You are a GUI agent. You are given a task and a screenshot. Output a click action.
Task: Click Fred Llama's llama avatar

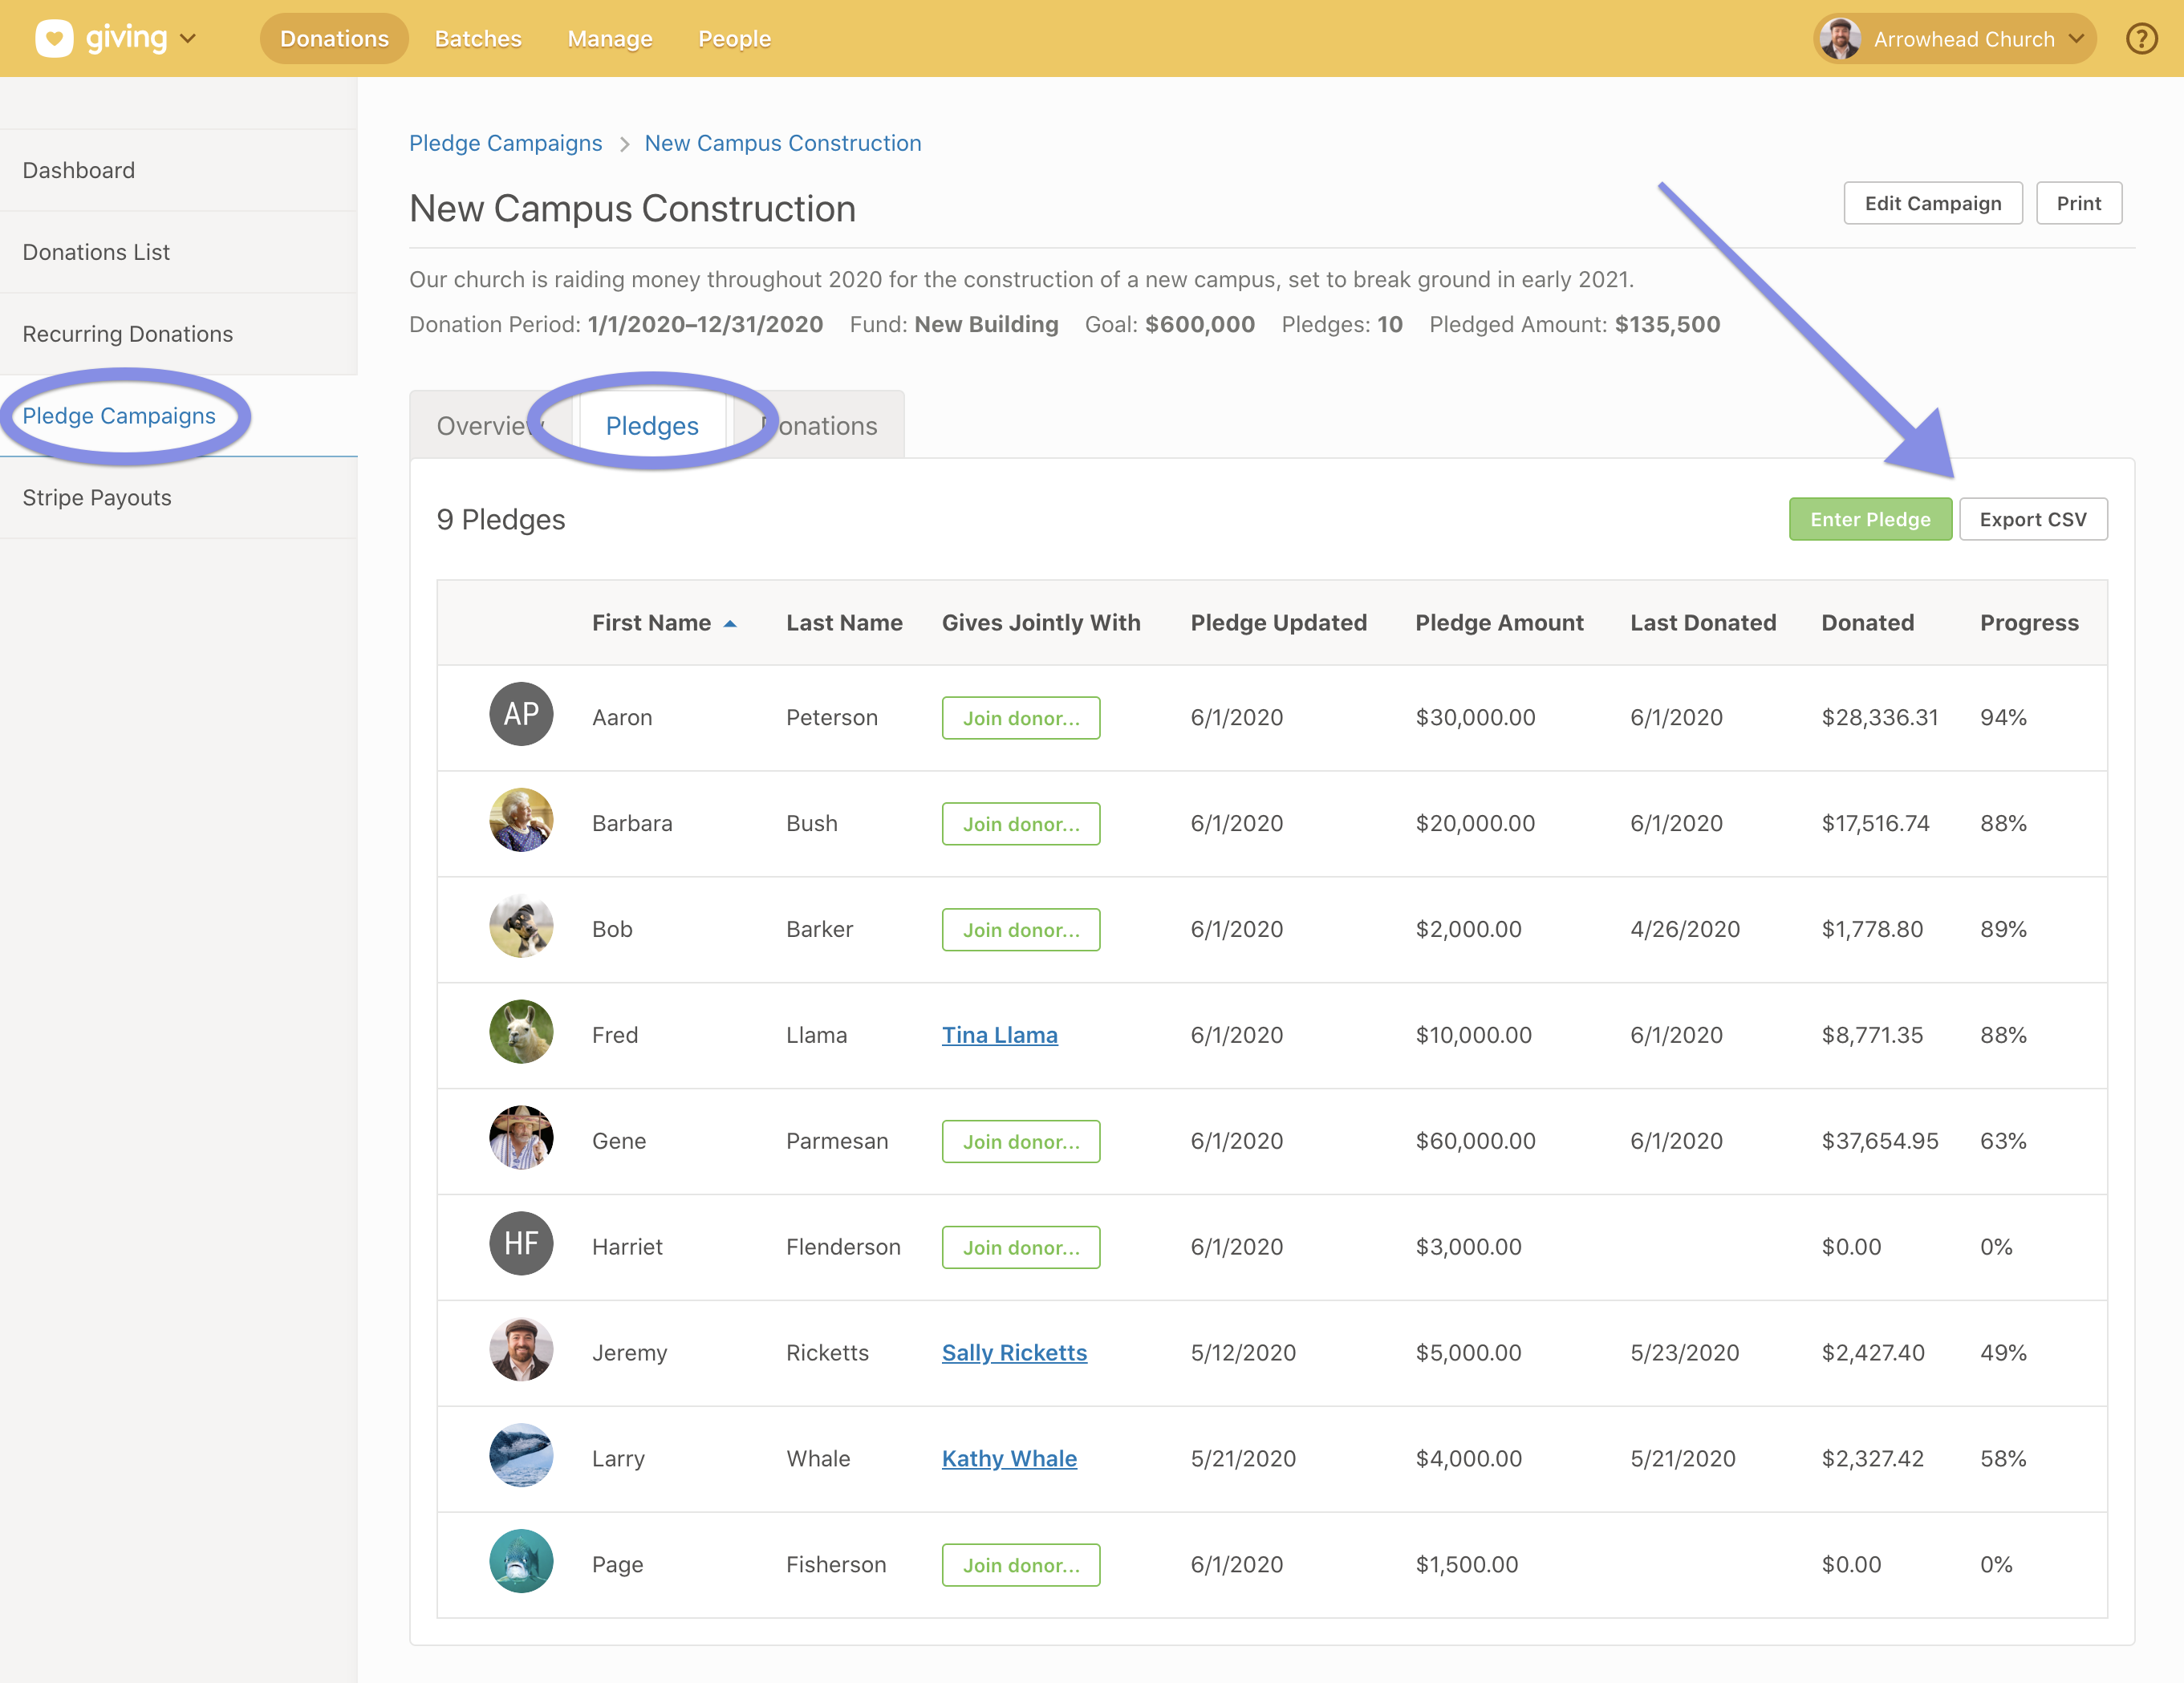click(x=521, y=1032)
